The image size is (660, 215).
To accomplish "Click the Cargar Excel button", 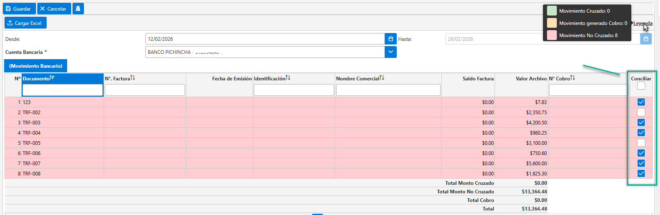I will 25,23.
